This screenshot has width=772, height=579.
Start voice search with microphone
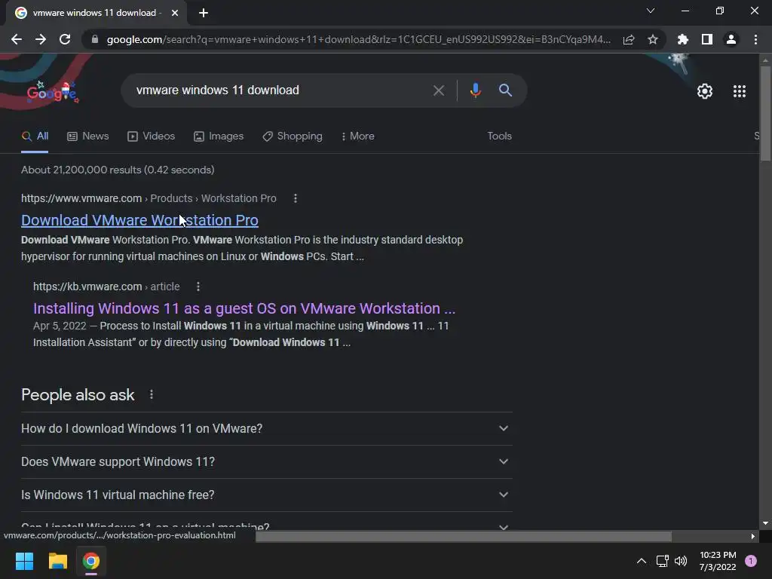(475, 90)
